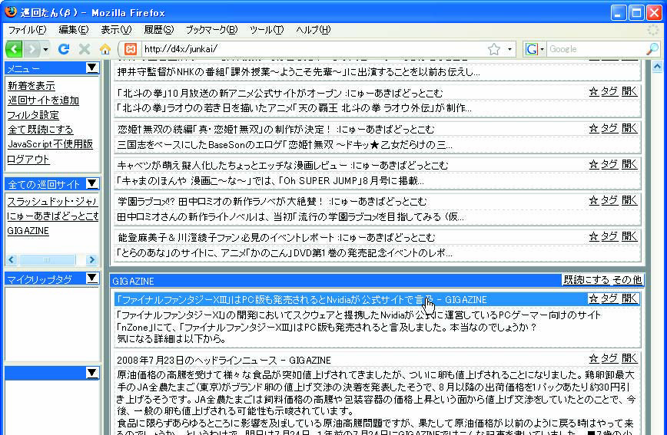Click 開く on the 恋姫†無双 article
This screenshot has height=435, width=667.
[x=629, y=128]
